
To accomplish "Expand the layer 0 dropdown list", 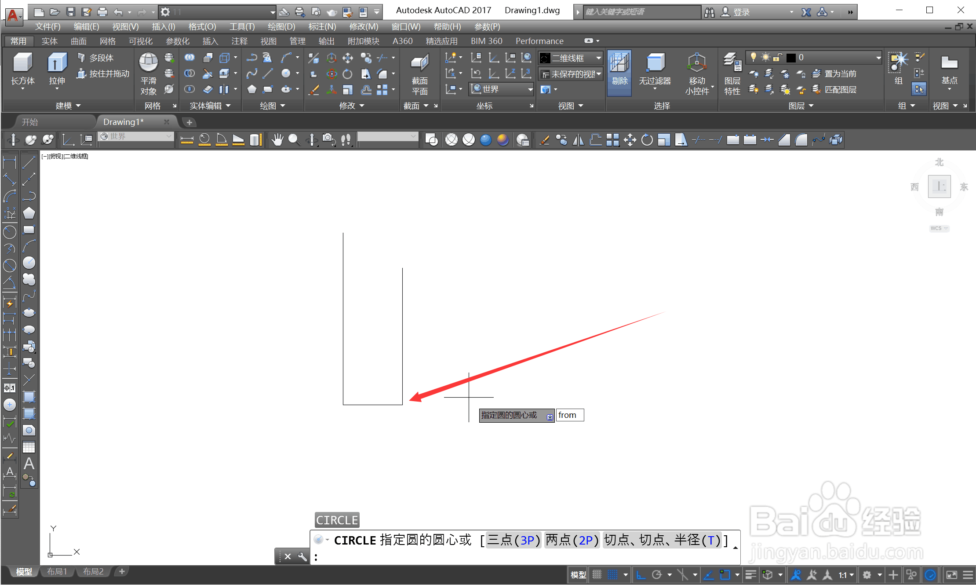I will click(x=878, y=58).
